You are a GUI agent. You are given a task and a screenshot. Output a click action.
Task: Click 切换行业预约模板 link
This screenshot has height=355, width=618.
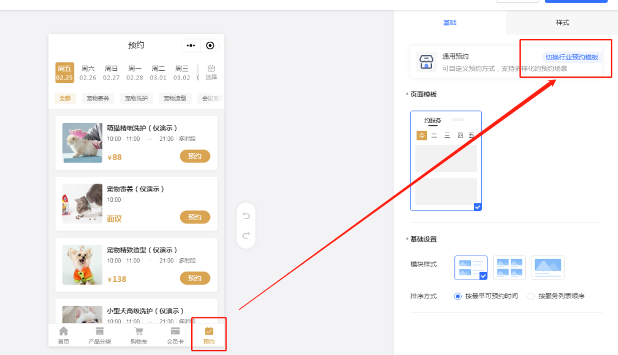pos(572,57)
